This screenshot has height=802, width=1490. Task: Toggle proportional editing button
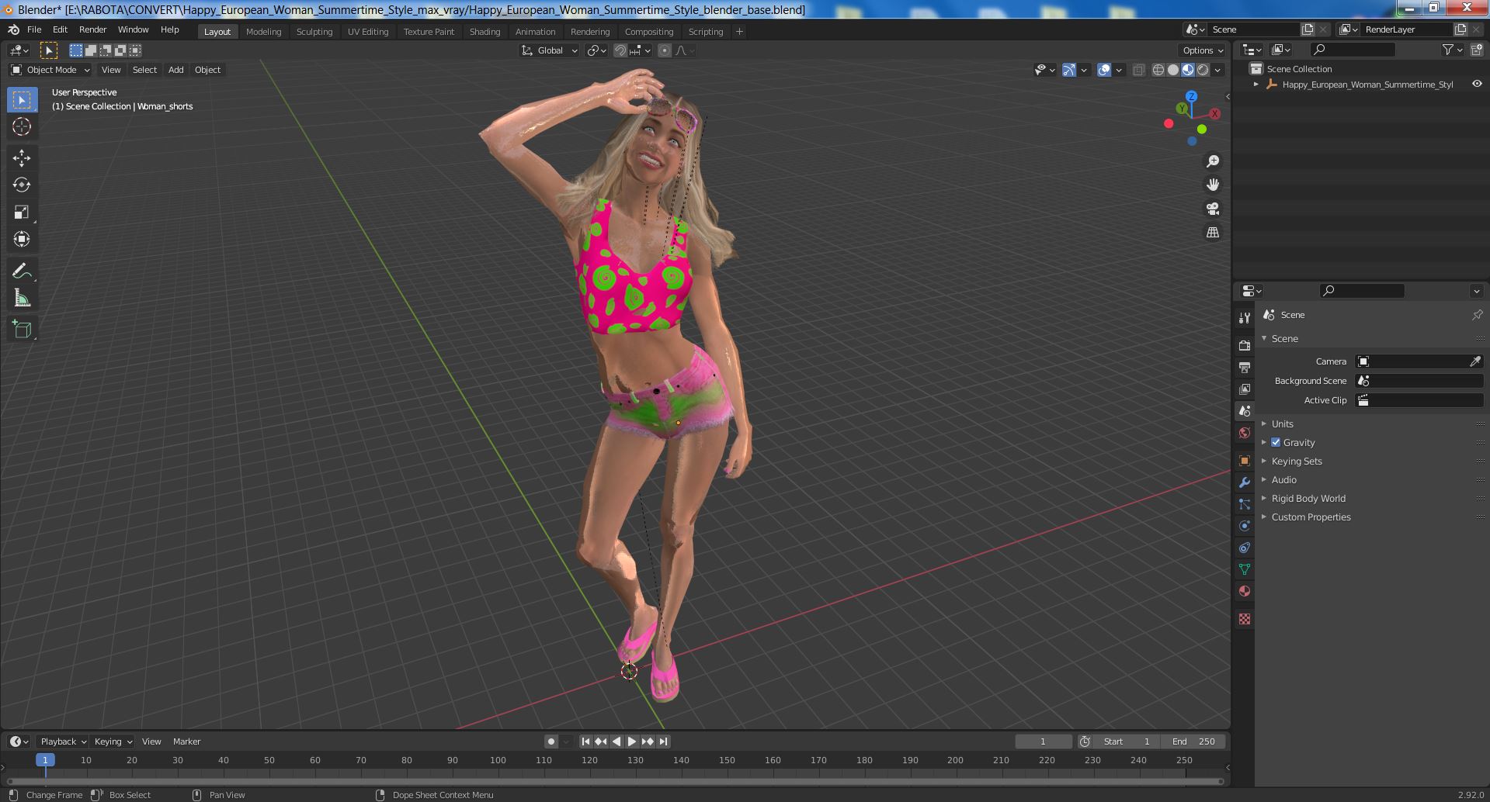tap(664, 50)
